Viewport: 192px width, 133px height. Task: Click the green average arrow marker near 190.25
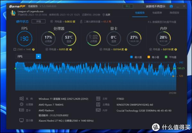pyautogui.click(x=174, y=68)
